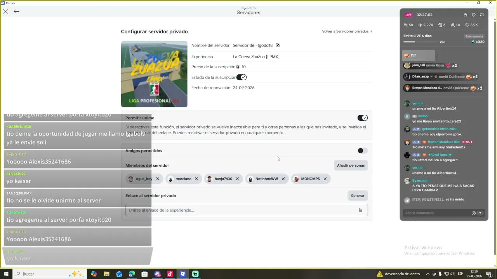Open TikTok app in the taskbar
This screenshot has height=279, width=497.
tap(170, 274)
